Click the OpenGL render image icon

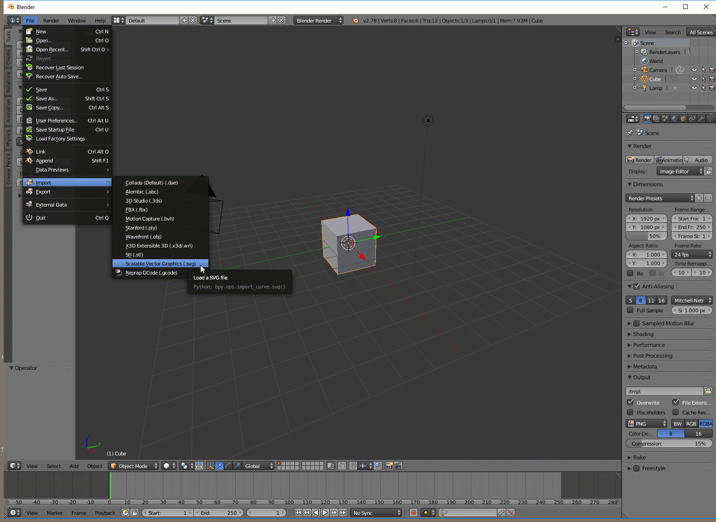(x=389, y=466)
